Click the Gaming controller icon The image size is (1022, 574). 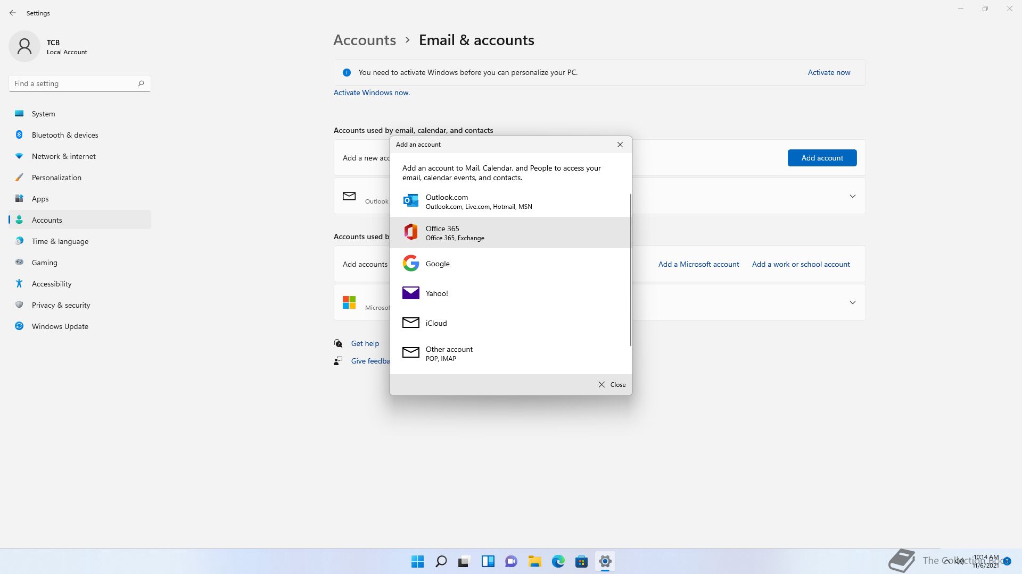coord(19,262)
